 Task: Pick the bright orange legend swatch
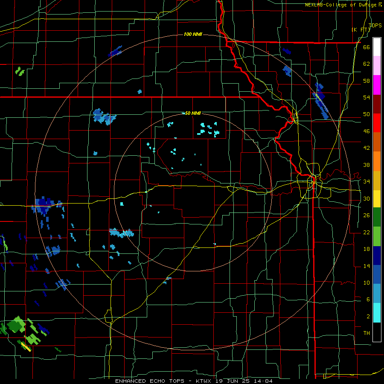pyautogui.click(x=377, y=161)
